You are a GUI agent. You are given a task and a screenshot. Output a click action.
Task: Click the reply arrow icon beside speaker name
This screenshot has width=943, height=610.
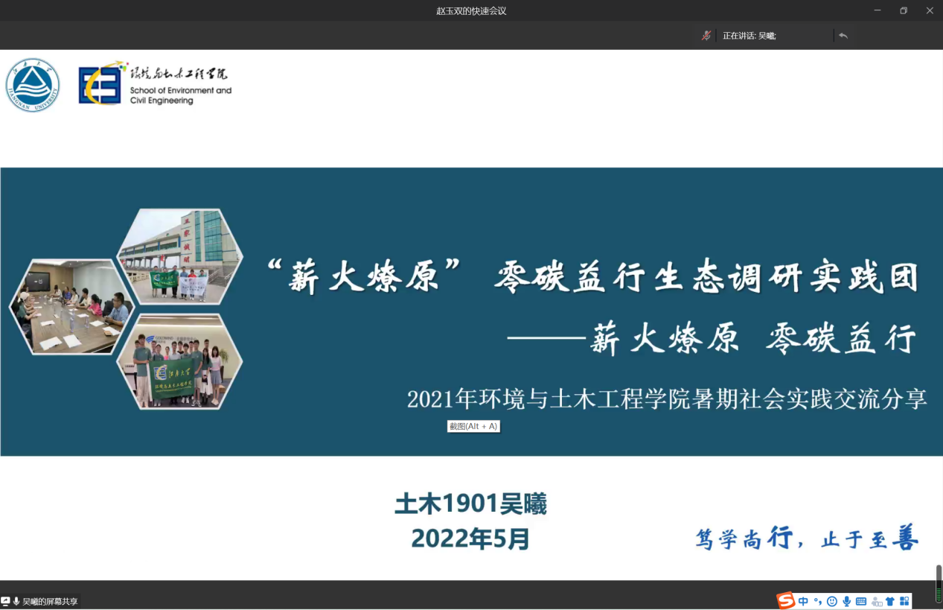[x=843, y=35]
